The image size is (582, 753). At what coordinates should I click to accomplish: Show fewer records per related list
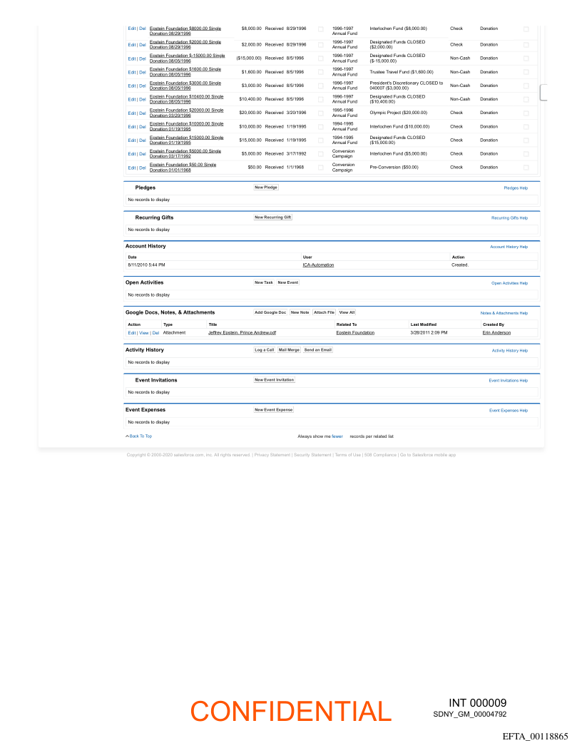coord(337,436)
